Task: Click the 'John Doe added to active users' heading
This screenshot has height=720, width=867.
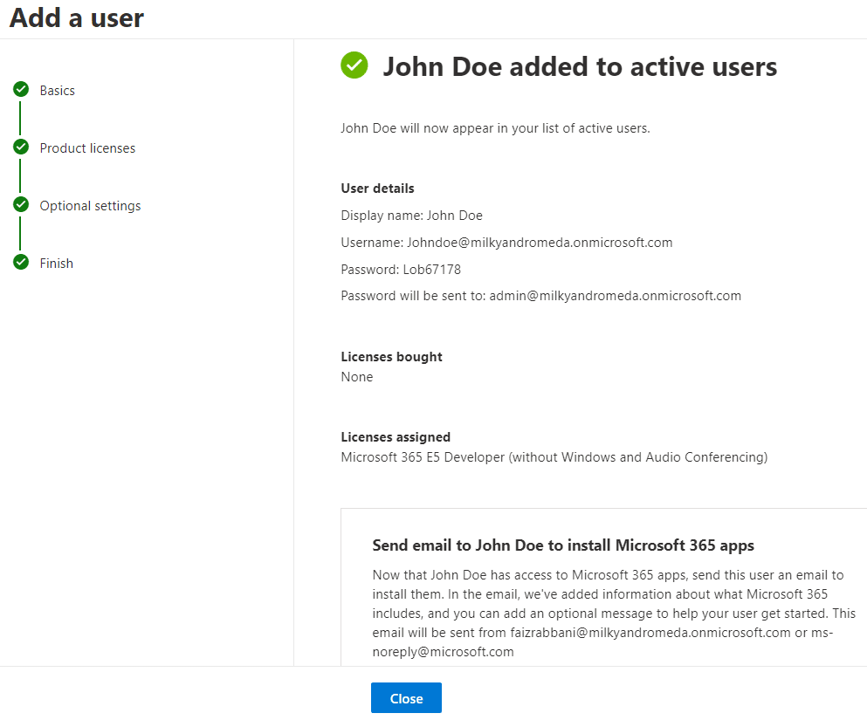Action: pos(580,66)
